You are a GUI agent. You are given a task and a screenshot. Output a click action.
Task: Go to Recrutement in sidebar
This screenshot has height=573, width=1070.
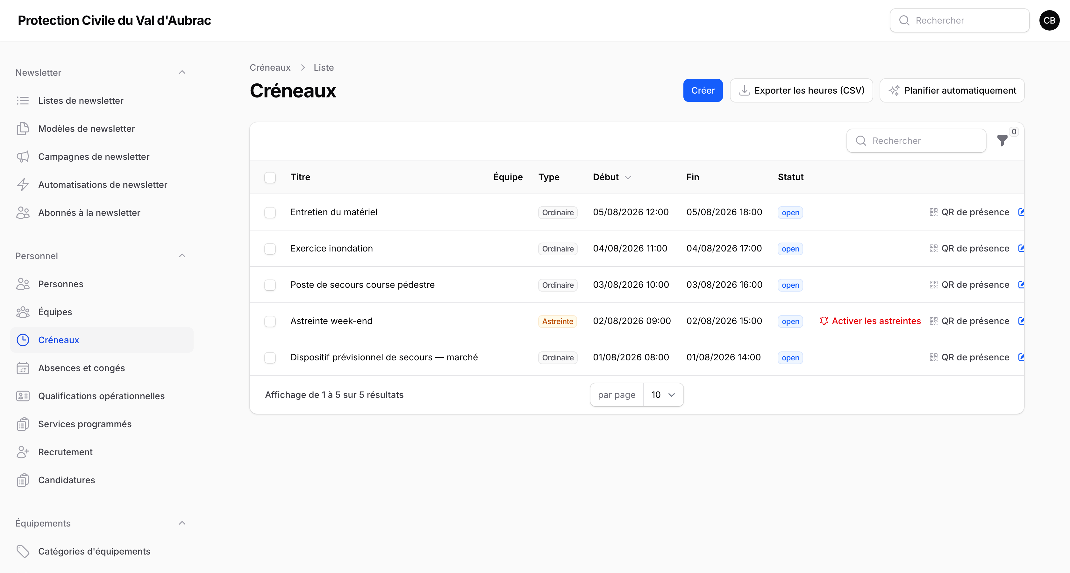(x=102, y=452)
